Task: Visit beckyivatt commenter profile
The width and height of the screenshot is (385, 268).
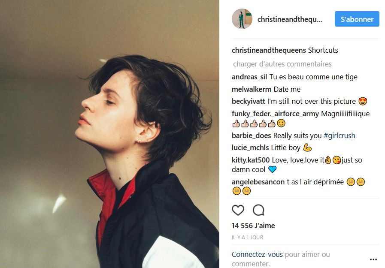Action: coord(248,101)
